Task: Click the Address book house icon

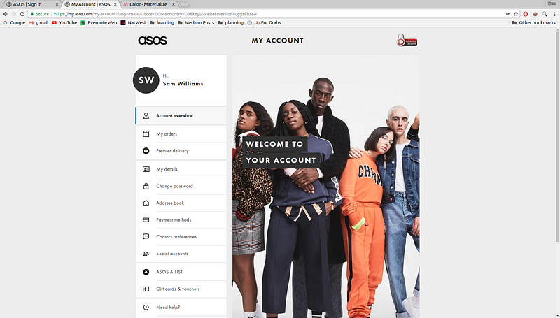Action: (146, 203)
